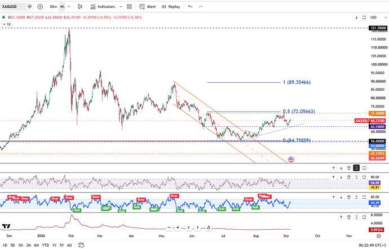The height and width of the screenshot is (249, 389).
Task: Create an Alert
Action: pyautogui.click(x=148, y=7)
